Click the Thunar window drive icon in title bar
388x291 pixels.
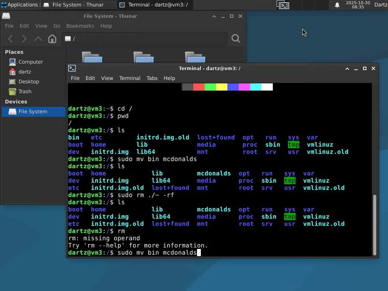click(x=6, y=16)
